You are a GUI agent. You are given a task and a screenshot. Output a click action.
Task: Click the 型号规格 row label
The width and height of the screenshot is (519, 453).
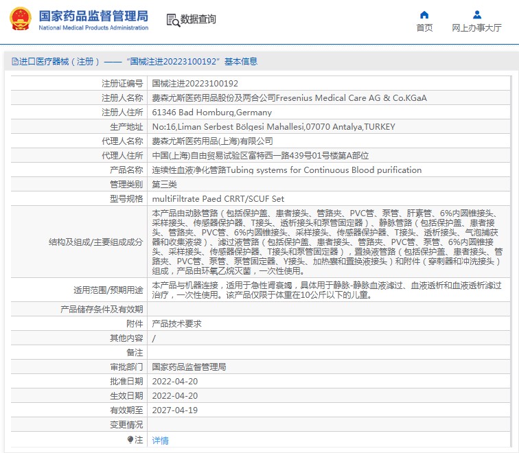click(x=126, y=199)
